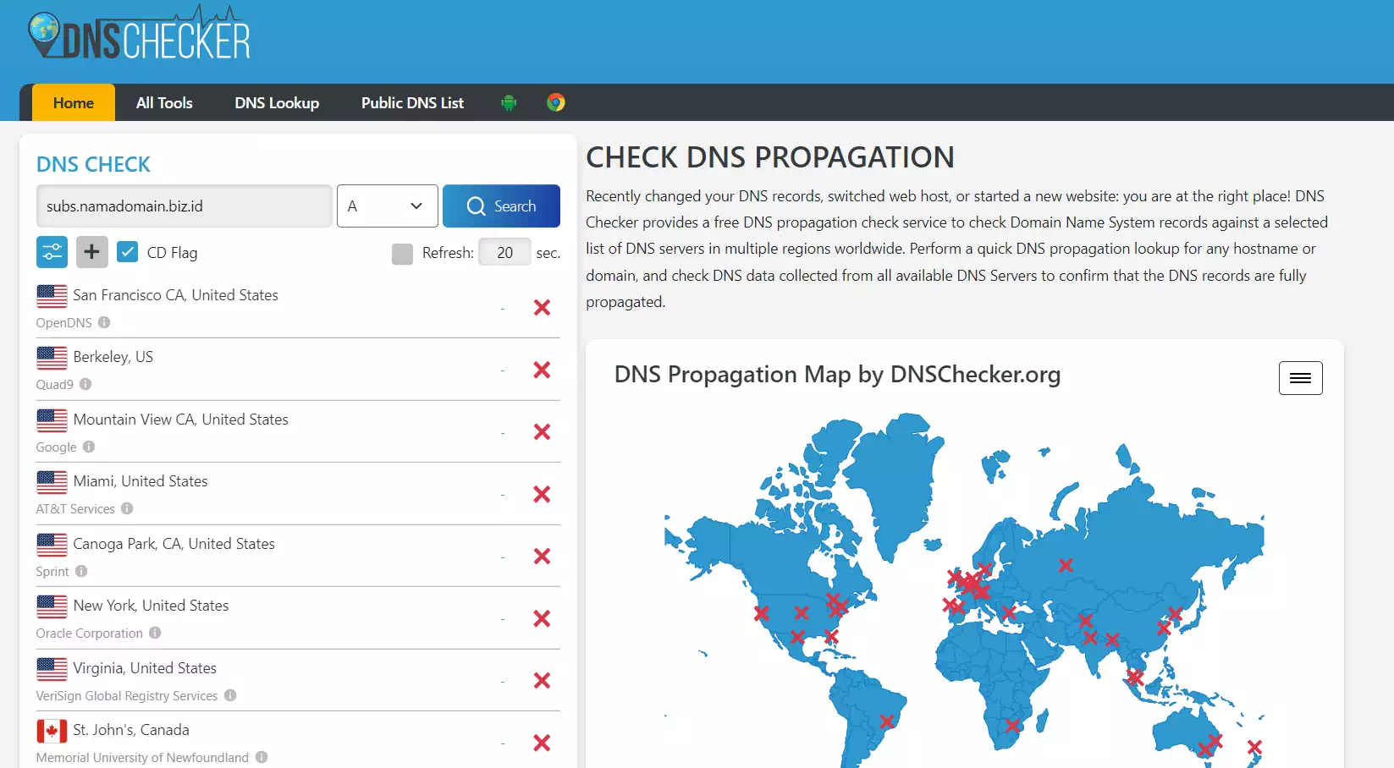Viewport: 1394px width, 768px height.
Task: Click the red X marker in southern Africa
Action: [x=1012, y=725]
